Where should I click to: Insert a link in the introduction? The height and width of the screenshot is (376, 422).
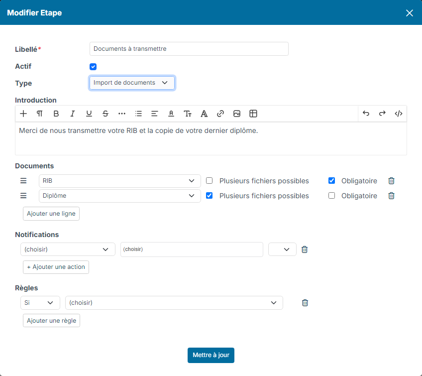click(x=220, y=114)
